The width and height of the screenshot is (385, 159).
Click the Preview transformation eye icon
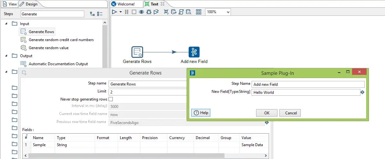(x=141, y=12)
